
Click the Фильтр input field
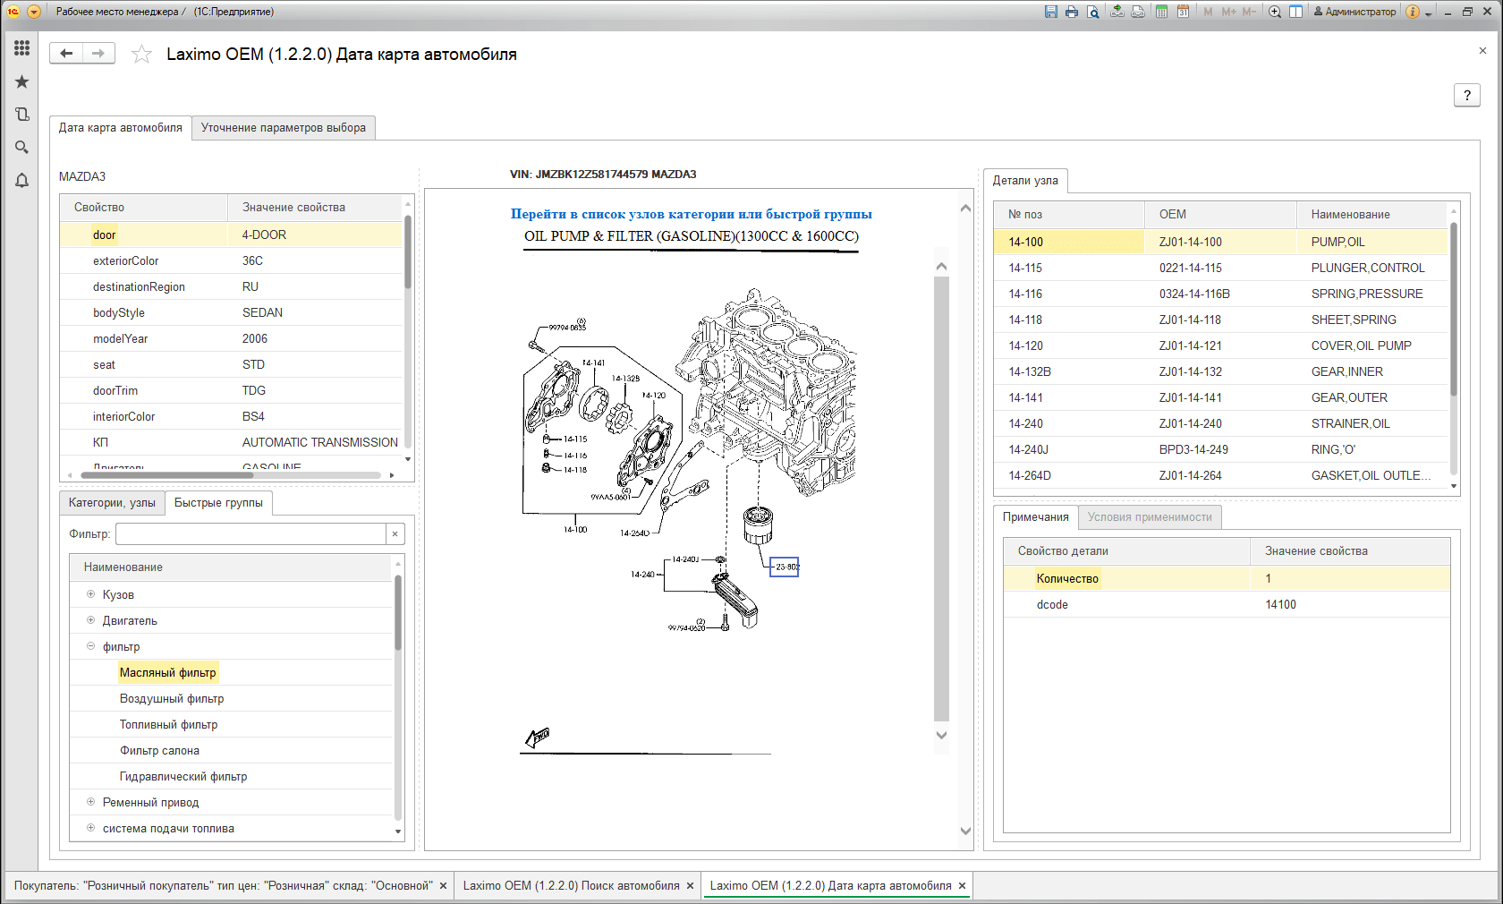point(250,534)
